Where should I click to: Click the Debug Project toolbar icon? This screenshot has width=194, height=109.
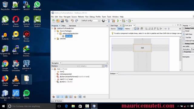pos(123,21)
